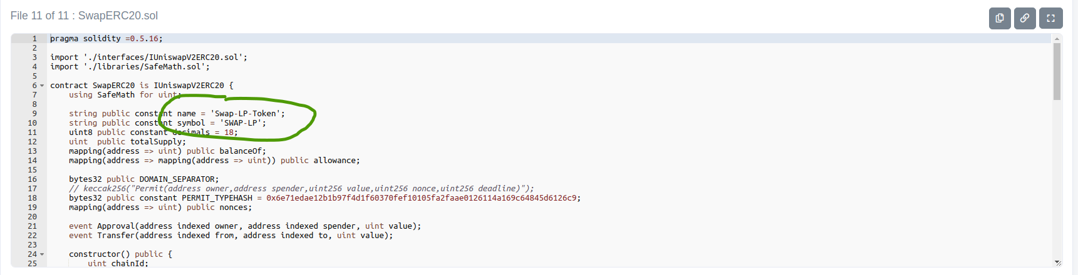Image resolution: width=1078 pixels, height=275 pixels.
Task: Toggle fullscreen view of the code
Action: pos(1050,18)
